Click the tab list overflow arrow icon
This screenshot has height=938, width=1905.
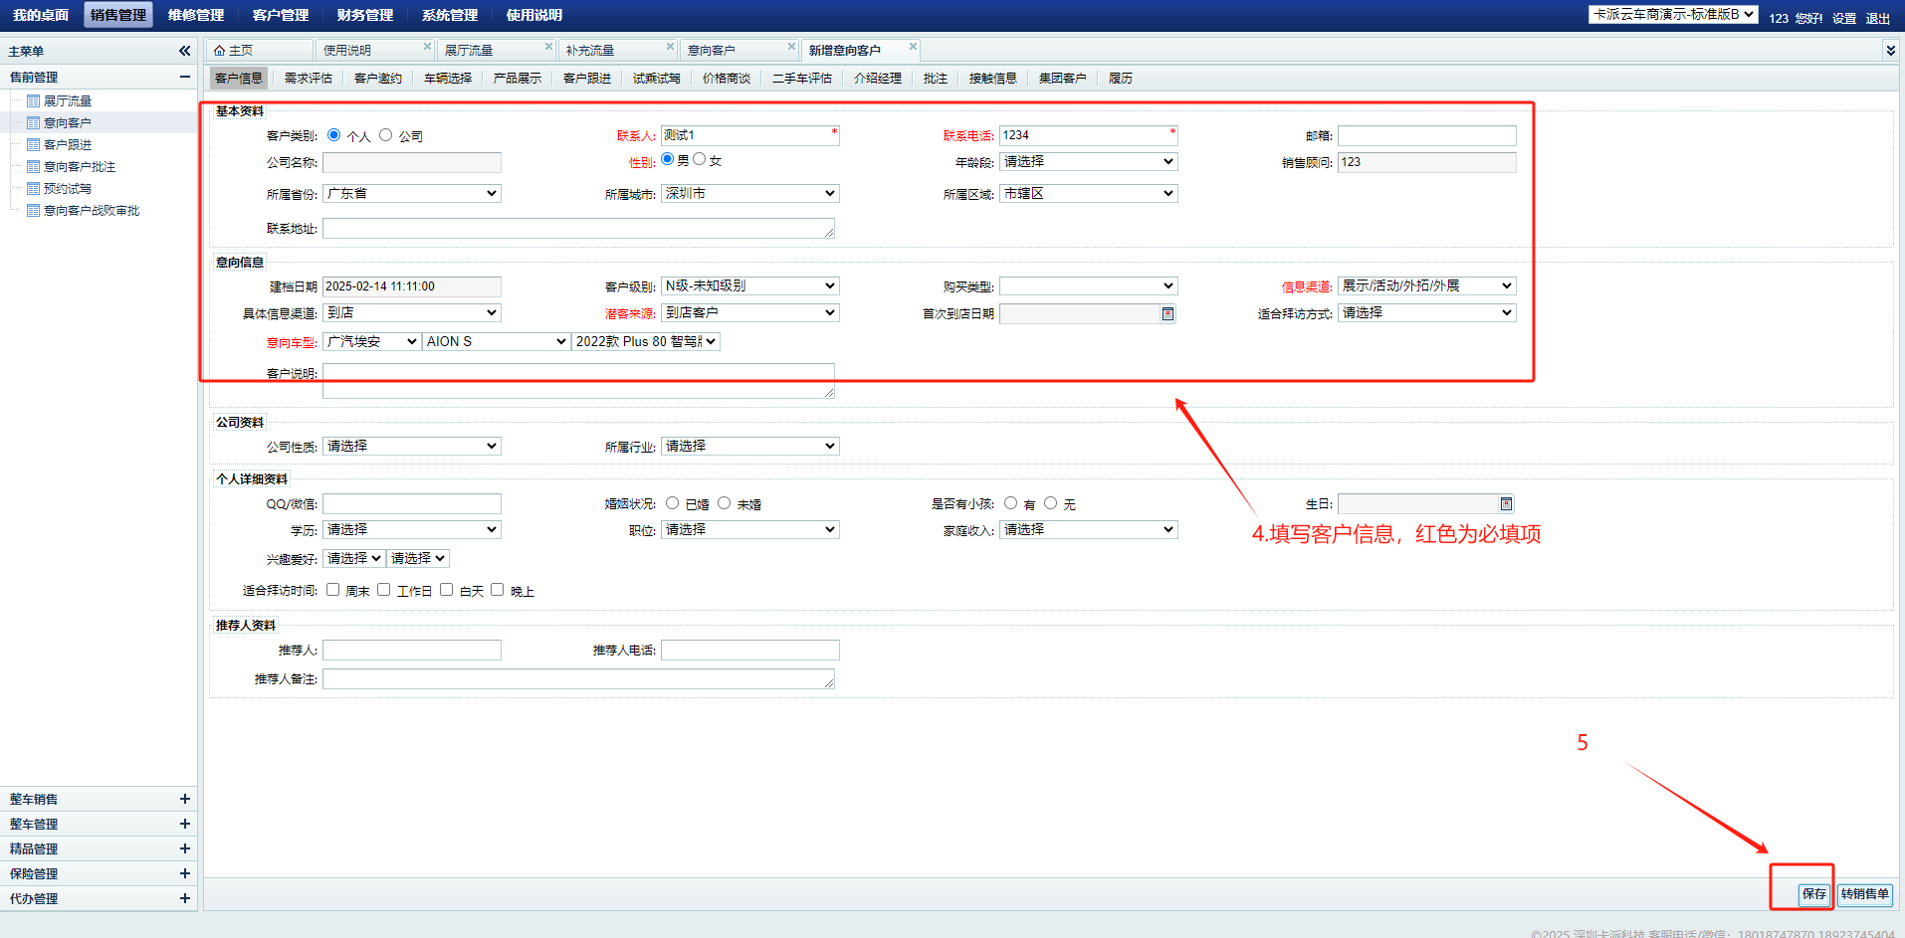[1890, 50]
